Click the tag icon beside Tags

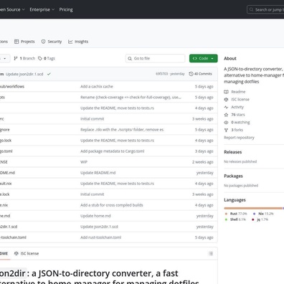point(40,58)
